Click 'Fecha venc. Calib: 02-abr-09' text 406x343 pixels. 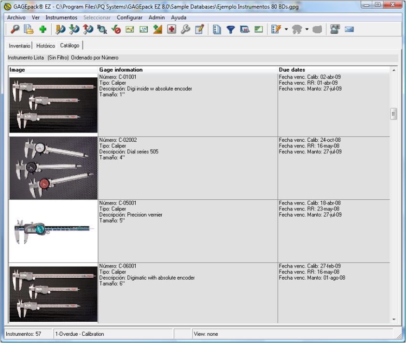309,77
